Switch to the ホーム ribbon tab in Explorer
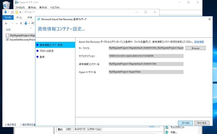 coord(19,18)
